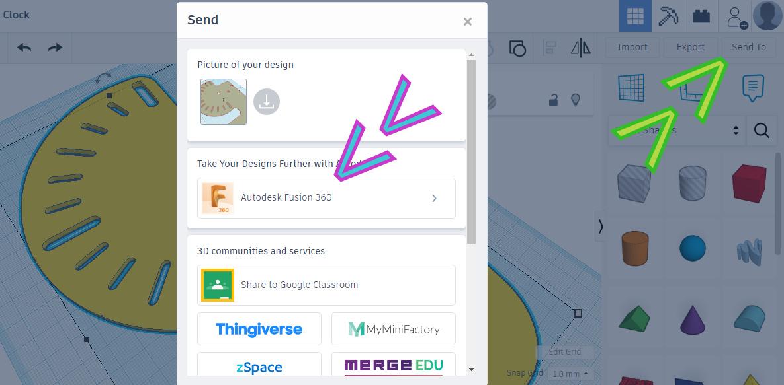Toggle the show-all lightbulb icon
The height and width of the screenshot is (385, 784).
point(576,100)
